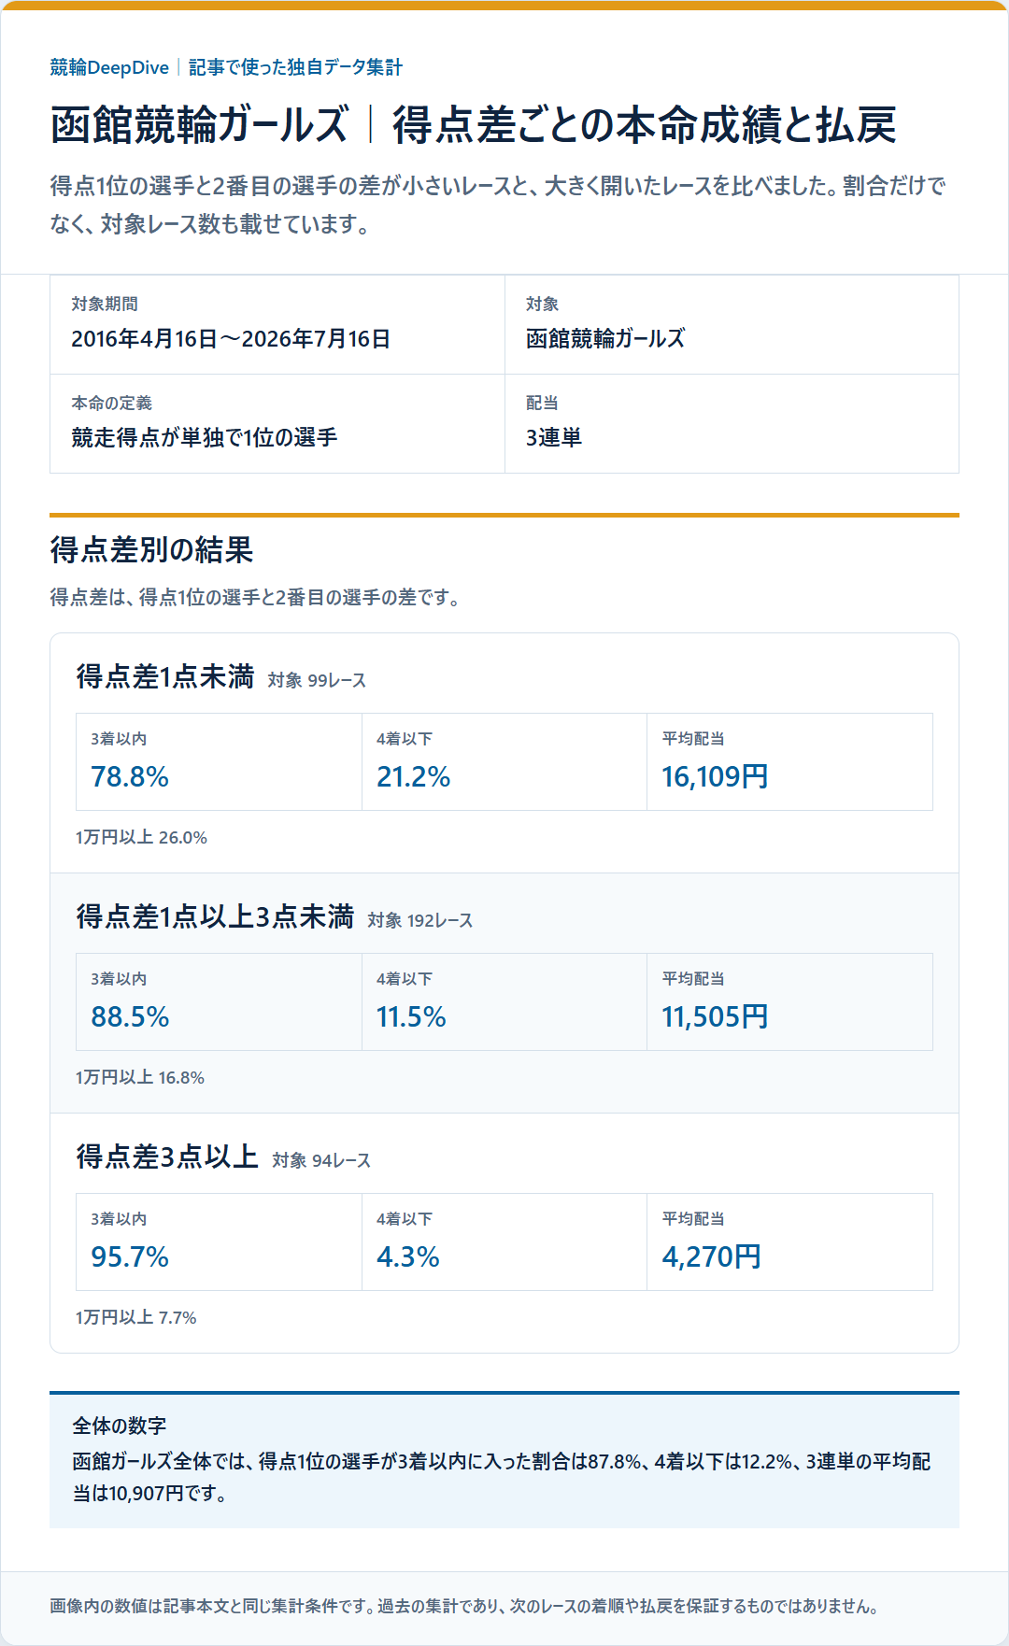Select the "対象期間" label
This screenshot has width=1009, height=1646.
(105, 304)
